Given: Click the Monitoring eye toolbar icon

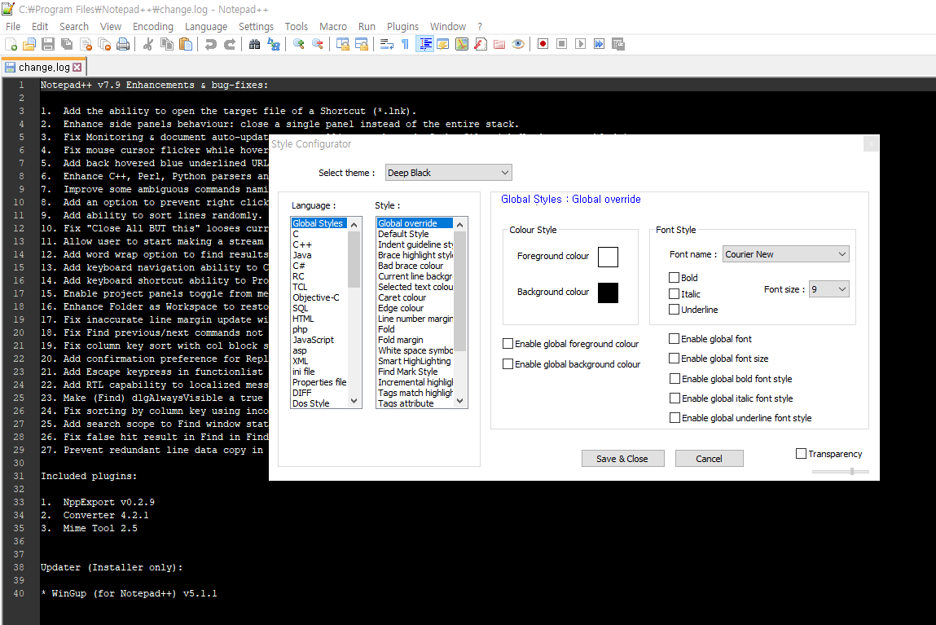Looking at the screenshot, I should click(x=518, y=44).
